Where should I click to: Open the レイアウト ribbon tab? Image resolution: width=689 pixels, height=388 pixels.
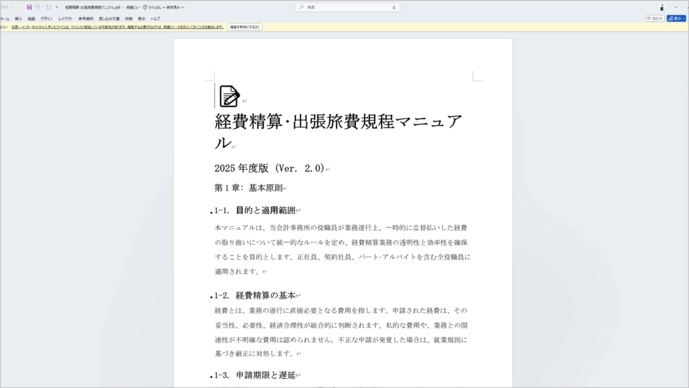click(x=65, y=19)
